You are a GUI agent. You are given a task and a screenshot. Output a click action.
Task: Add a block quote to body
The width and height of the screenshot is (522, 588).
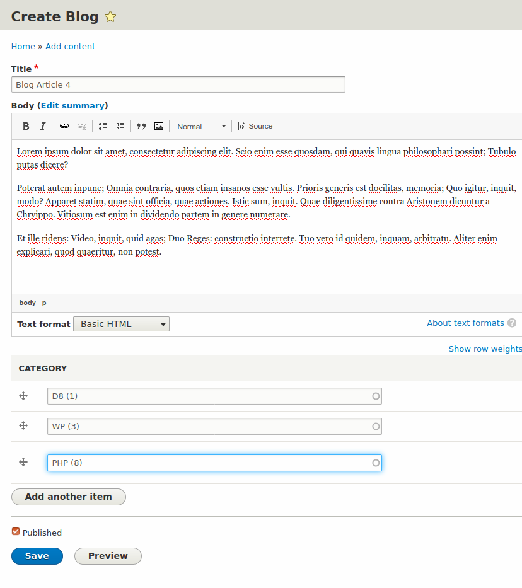141,127
